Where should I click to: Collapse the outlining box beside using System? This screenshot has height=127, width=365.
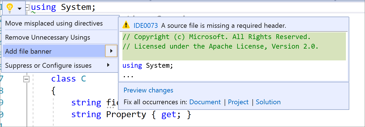[x=27, y=8]
